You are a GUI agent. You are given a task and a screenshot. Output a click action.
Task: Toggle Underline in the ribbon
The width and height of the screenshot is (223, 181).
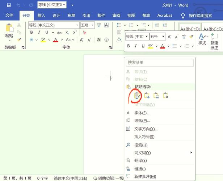coord(47,33)
